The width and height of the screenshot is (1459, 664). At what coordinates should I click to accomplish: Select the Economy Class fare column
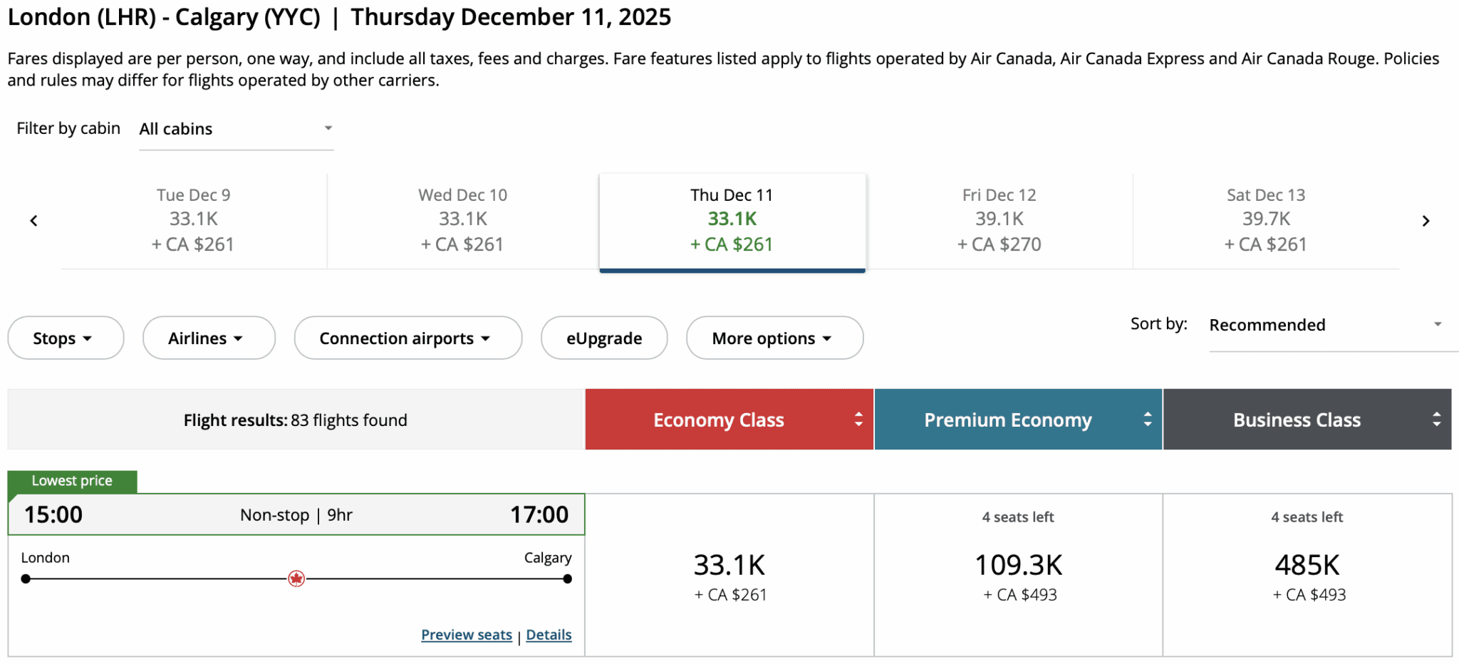tap(718, 420)
